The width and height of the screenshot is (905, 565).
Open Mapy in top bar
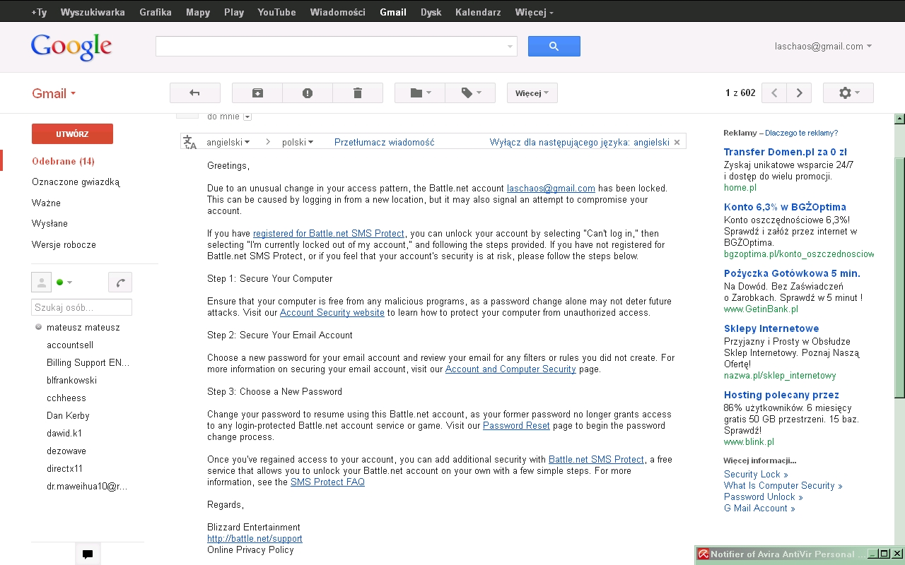[x=198, y=12]
